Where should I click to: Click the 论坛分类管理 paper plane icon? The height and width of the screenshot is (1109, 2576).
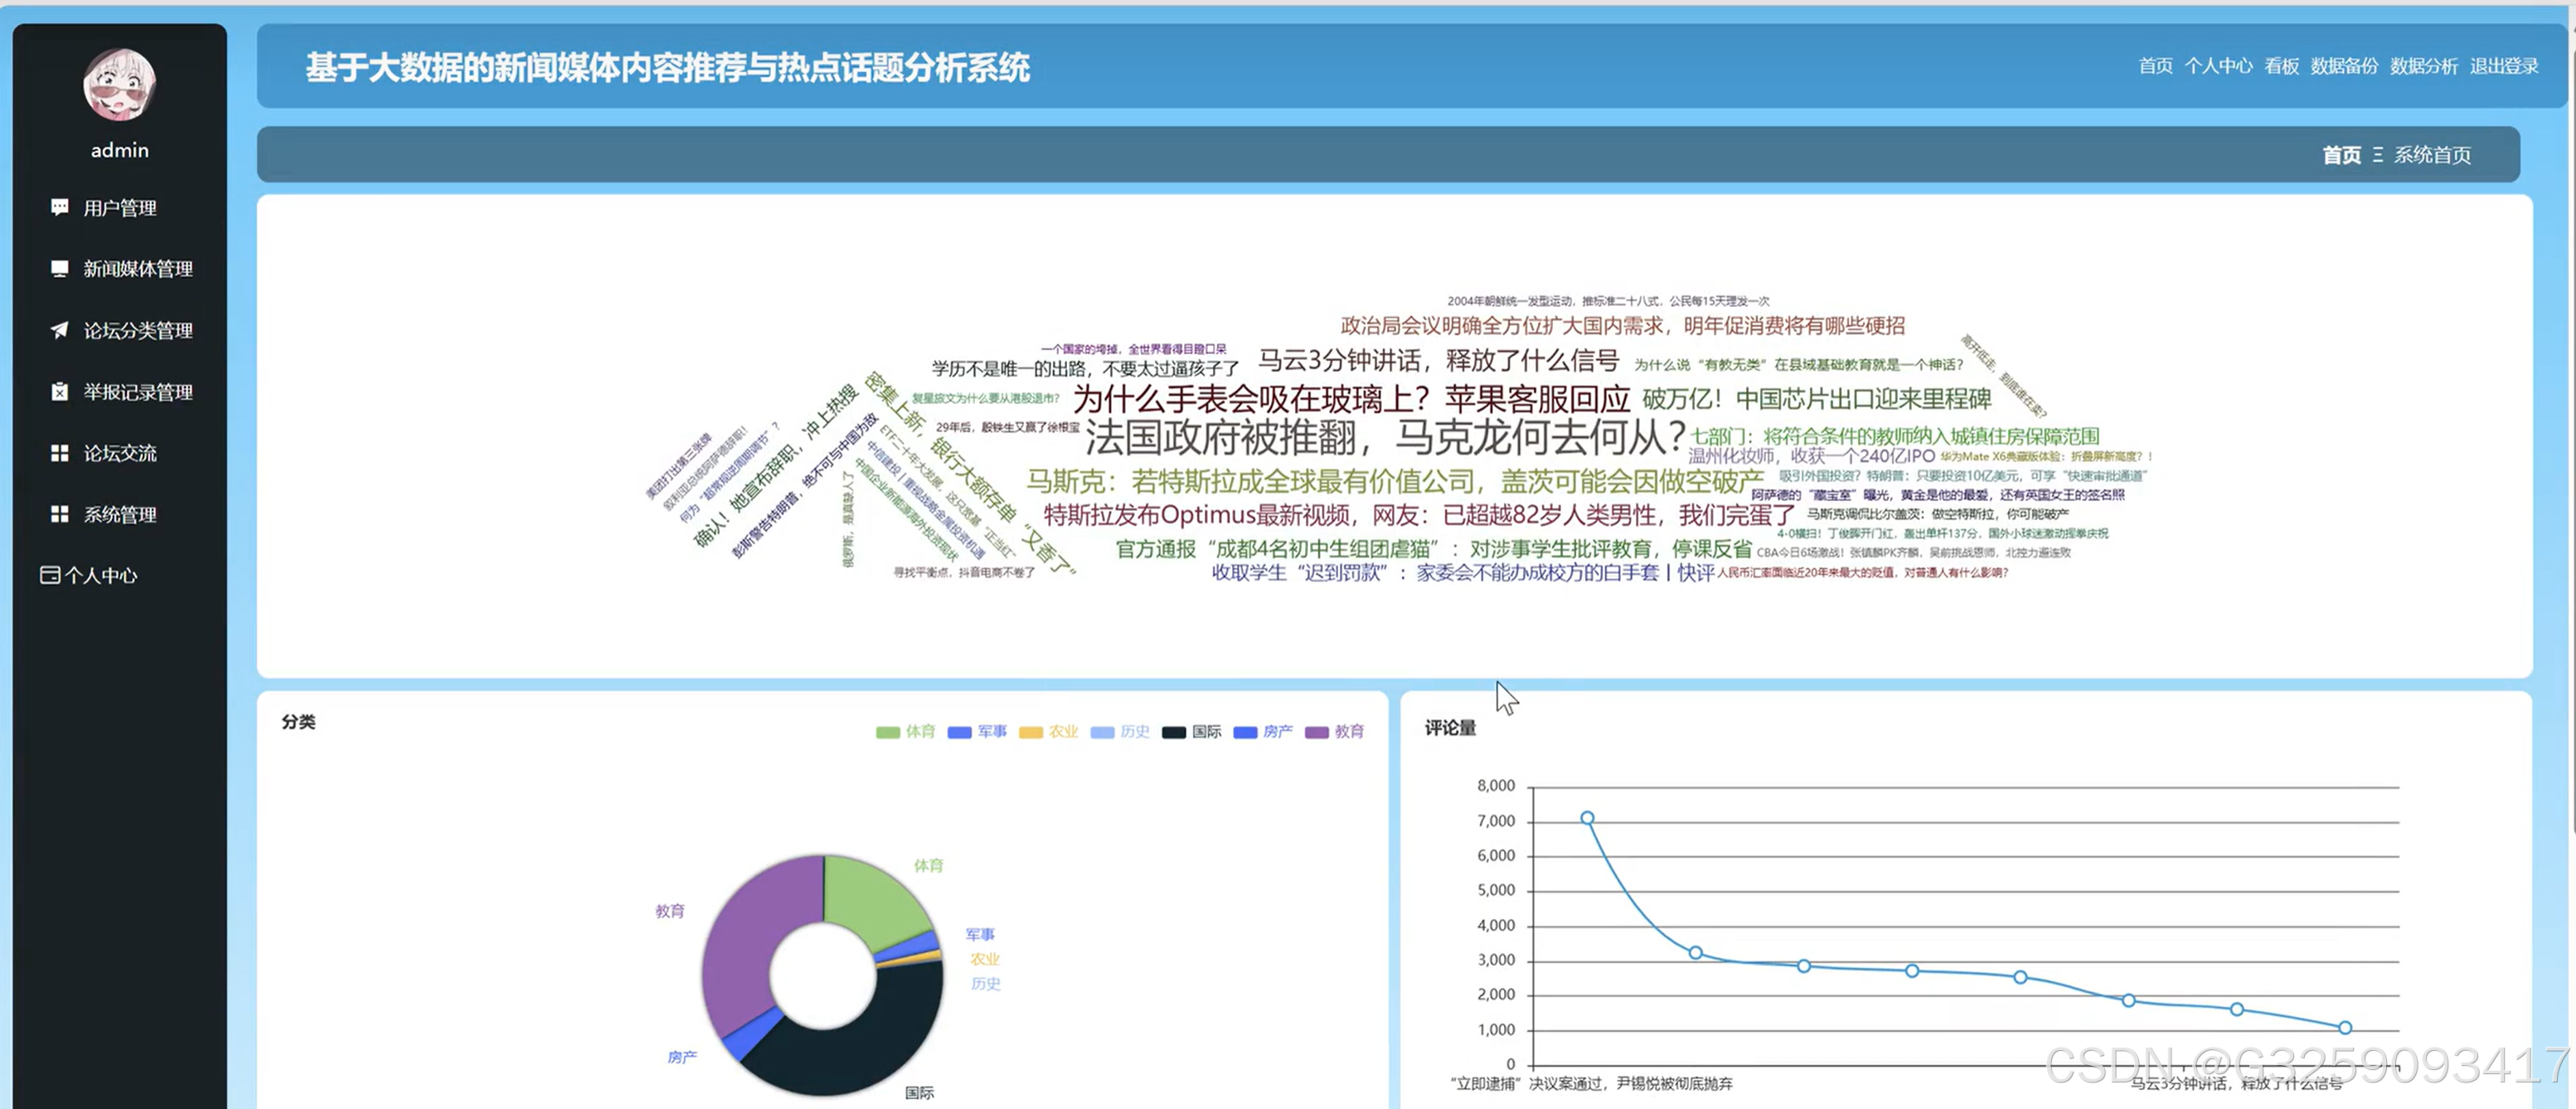pos(60,330)
